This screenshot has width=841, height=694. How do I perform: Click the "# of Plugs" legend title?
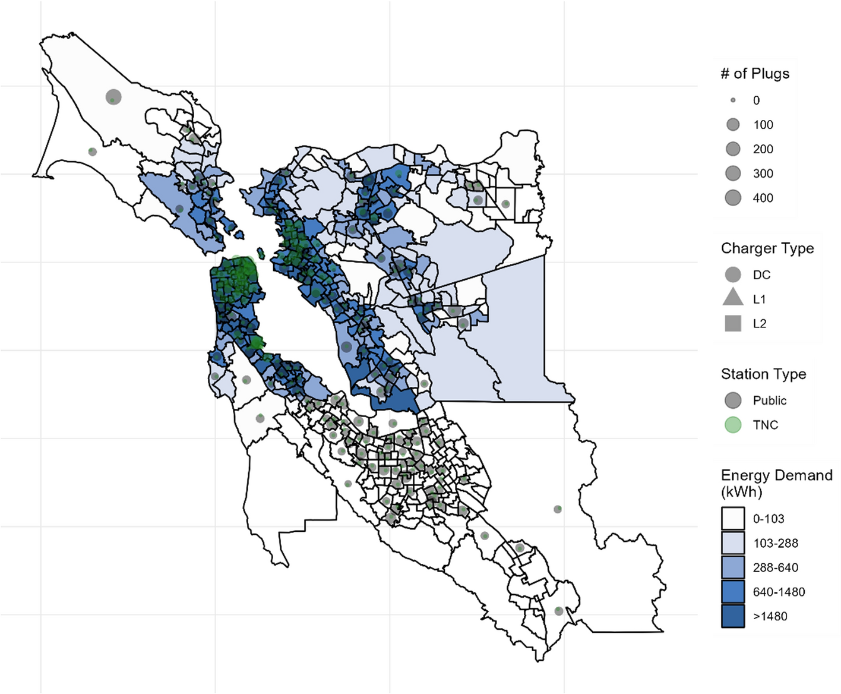pos(755,74)
